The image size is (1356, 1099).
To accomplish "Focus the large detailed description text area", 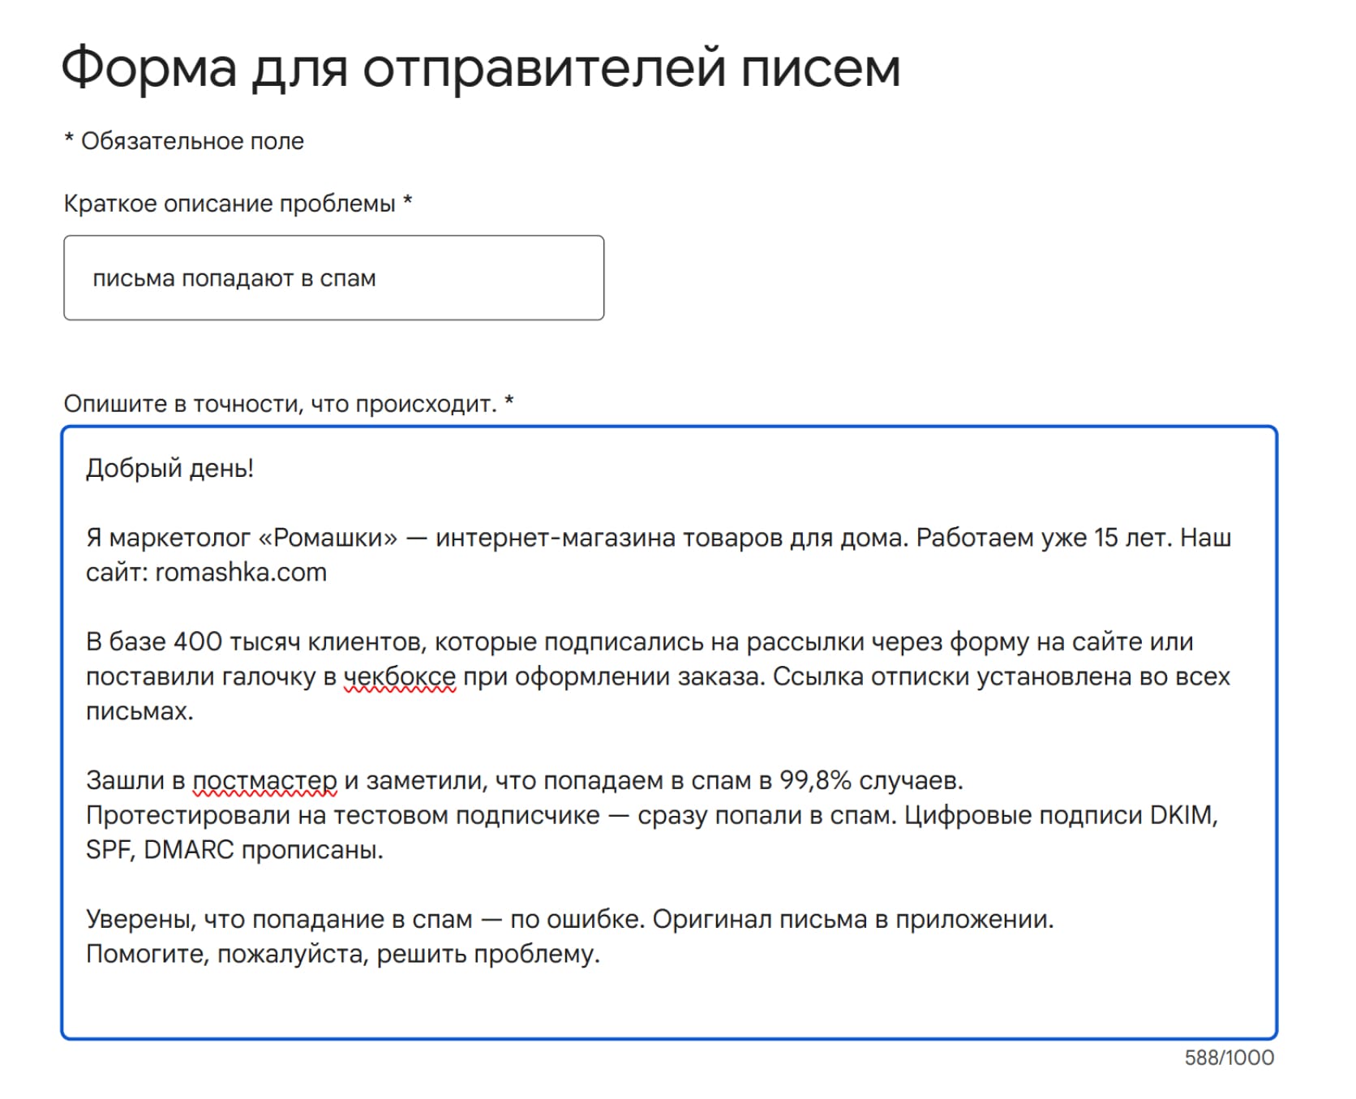I will click(669, 733).
